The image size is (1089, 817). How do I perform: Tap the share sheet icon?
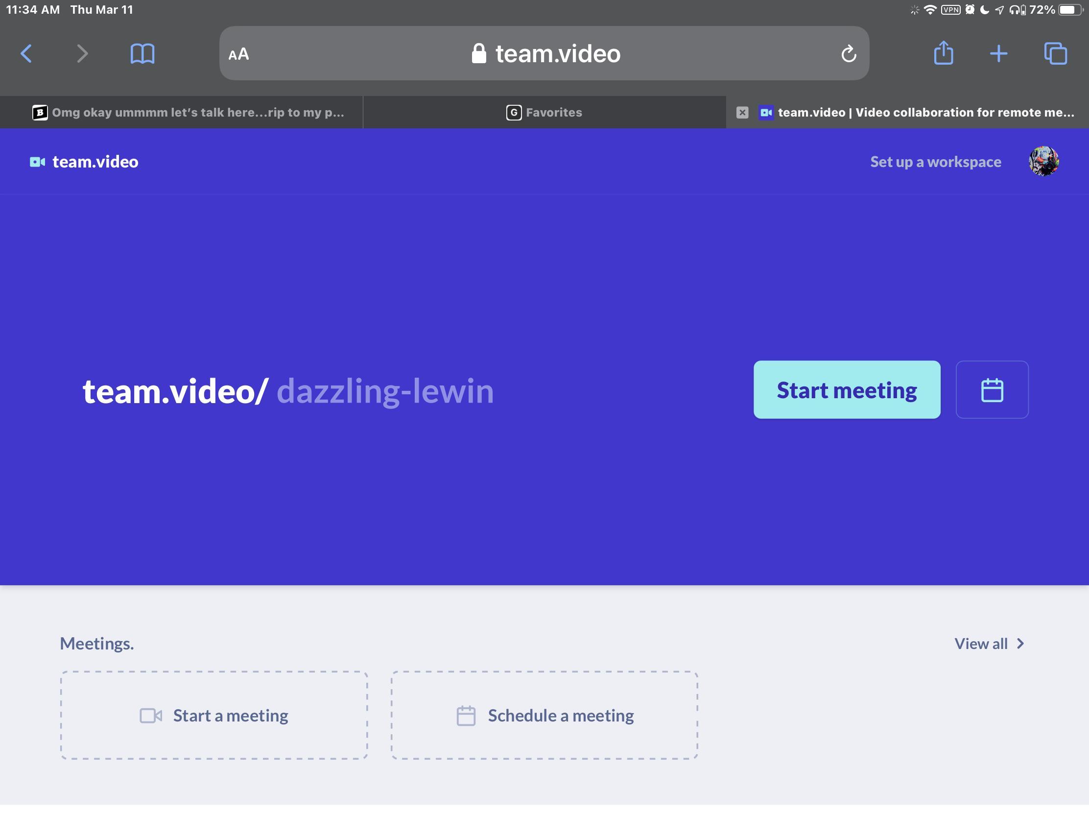point(943,53)
